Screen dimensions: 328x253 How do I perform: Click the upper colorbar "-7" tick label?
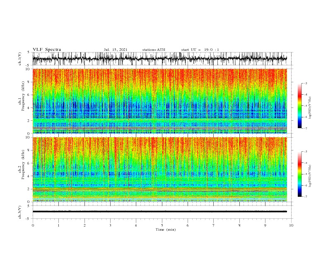(305, 128)
